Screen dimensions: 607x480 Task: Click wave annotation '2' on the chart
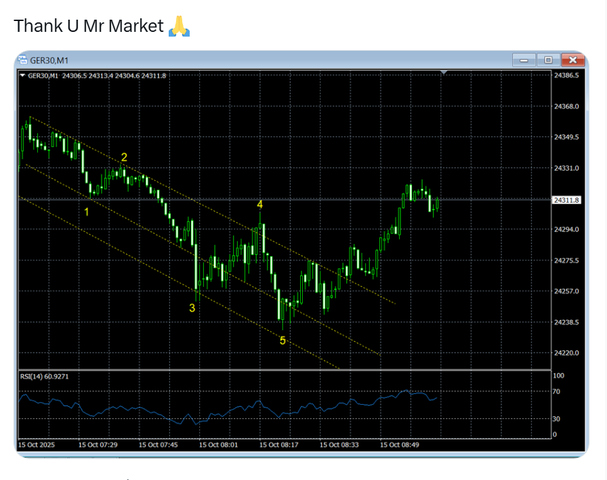(x=123, y=157)
